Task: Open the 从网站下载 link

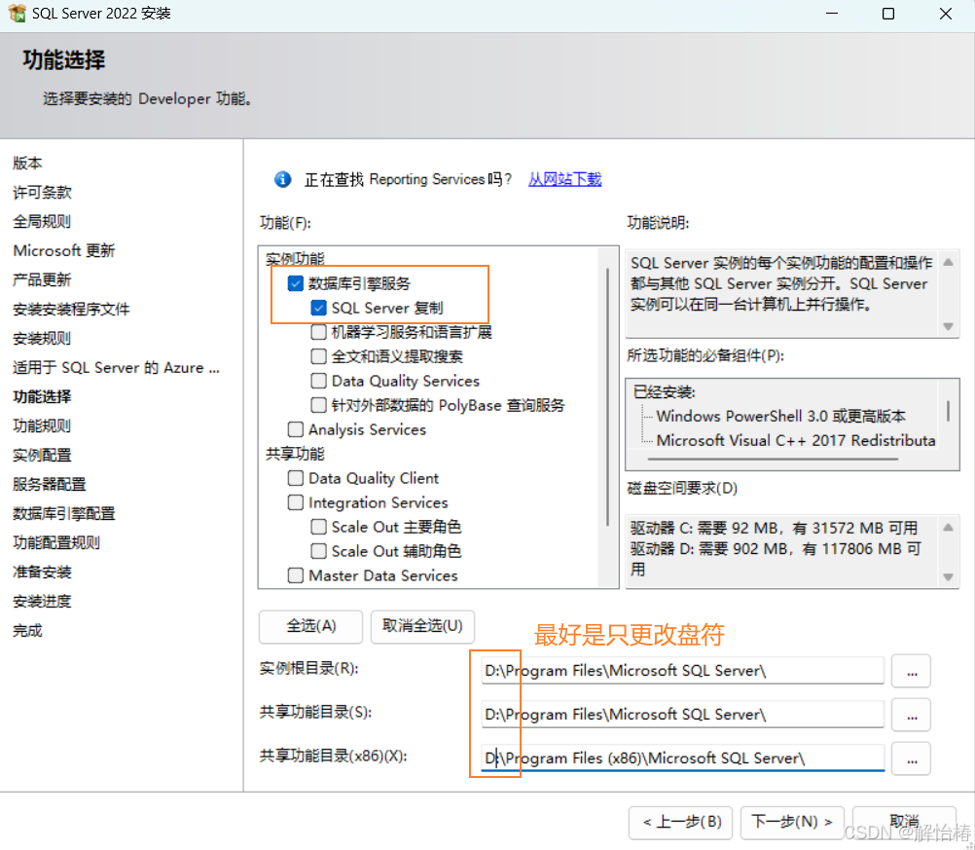Action: pos(564,179)
